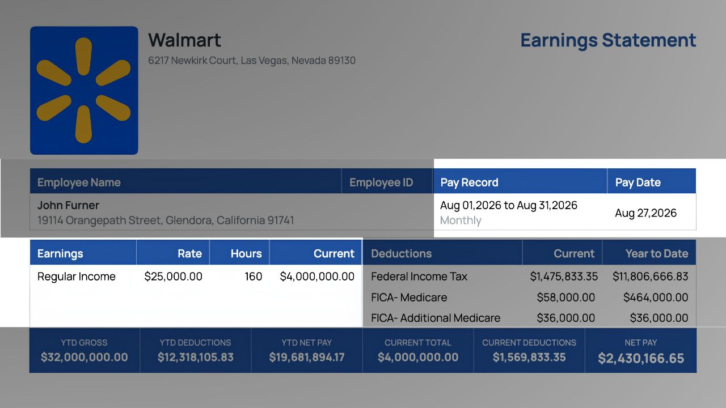Click the $12,318,105.83 value
This screenshot has height=408, width=726.
[x=196, y=357]
